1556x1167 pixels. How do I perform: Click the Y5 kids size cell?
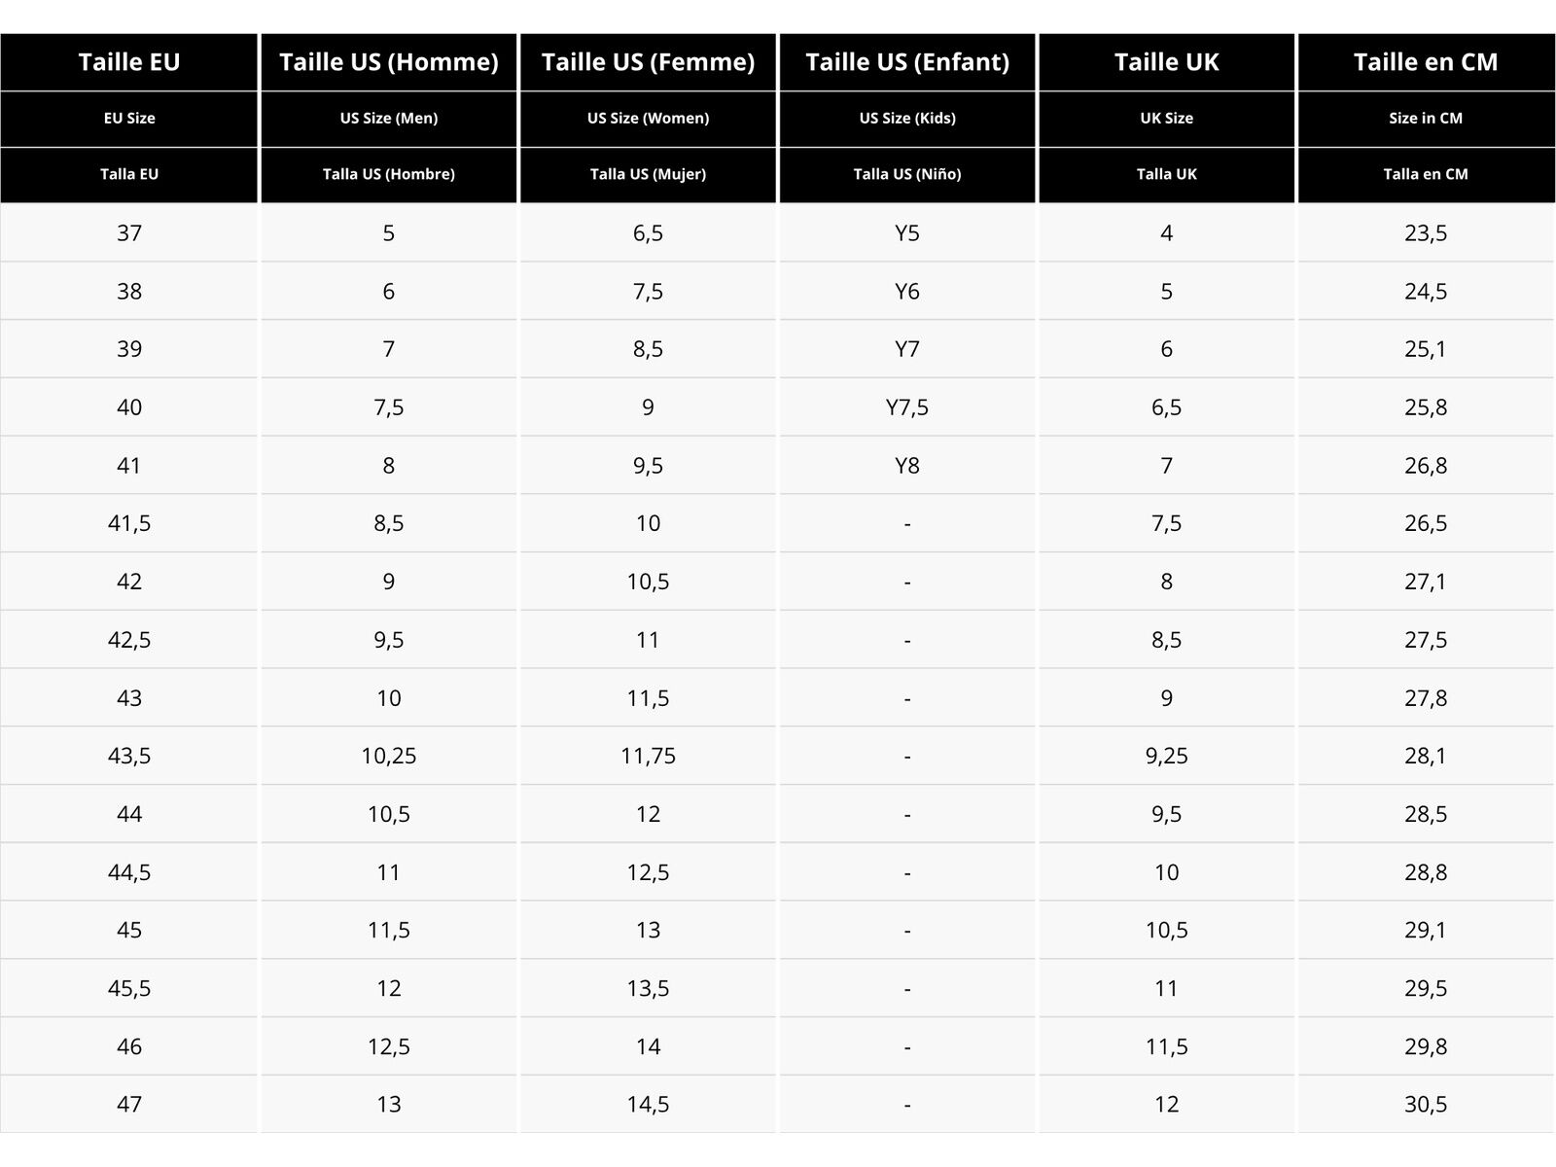point(907,232)
